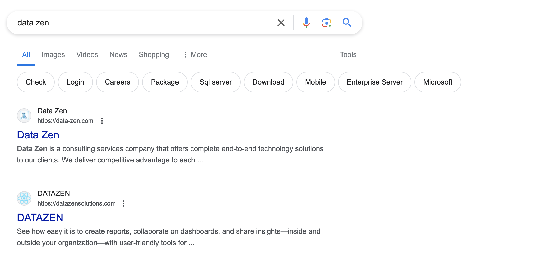The width and height of the screenshot is (555, 261).
Task: Apply the Enterprise Server filter chip
Action: coord(374,82)
